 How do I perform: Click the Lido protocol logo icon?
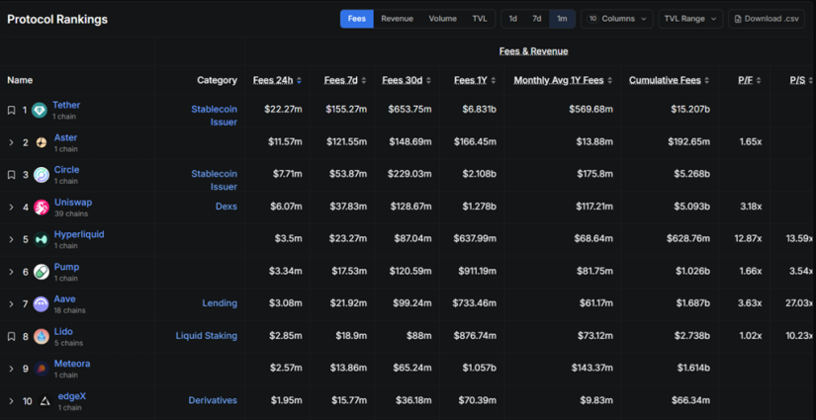click(x=42, y=337)
